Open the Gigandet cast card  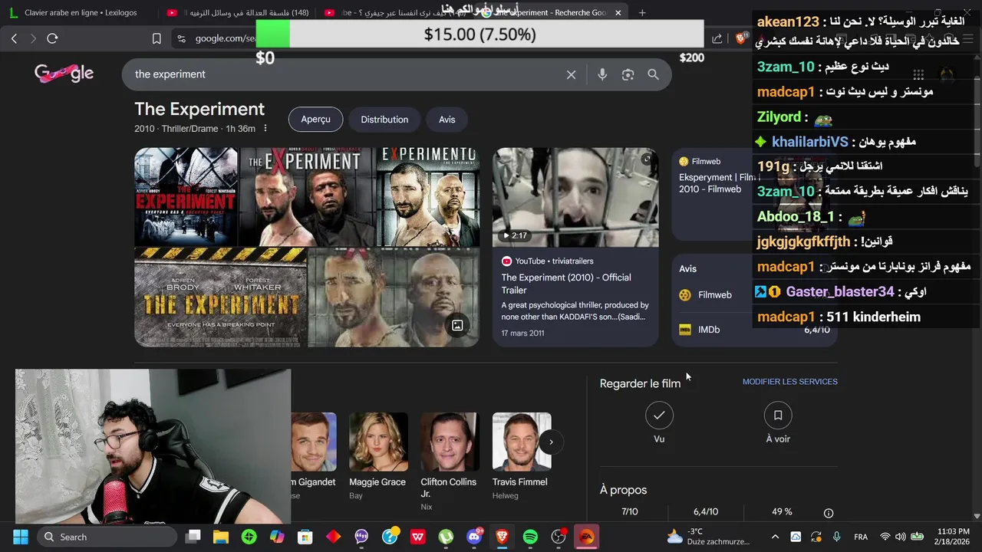pyautogui.click(x=313, y=456)
